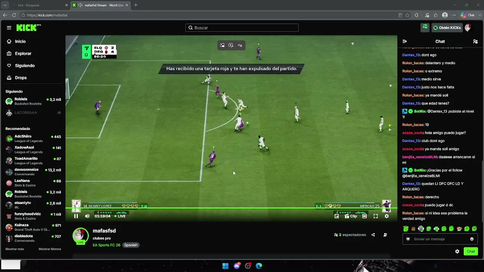Open a new browser tab
This screenshot has height=272, width=484.
pos(136,5)
